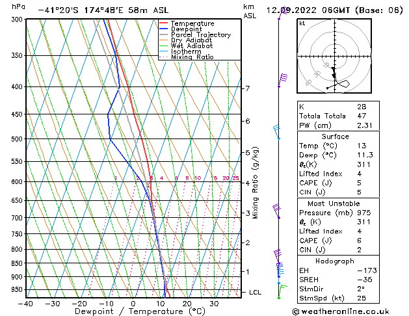Image resolution: width=409 pixels, height=316 pixels.
Task: Click the 'Surface' section header
Action: click(x=335, y=137)
